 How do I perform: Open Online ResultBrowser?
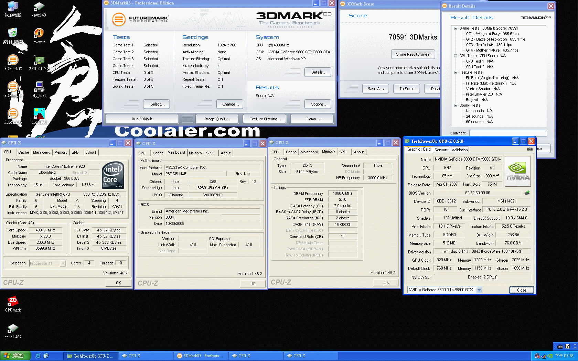click(x=413, y=54)
